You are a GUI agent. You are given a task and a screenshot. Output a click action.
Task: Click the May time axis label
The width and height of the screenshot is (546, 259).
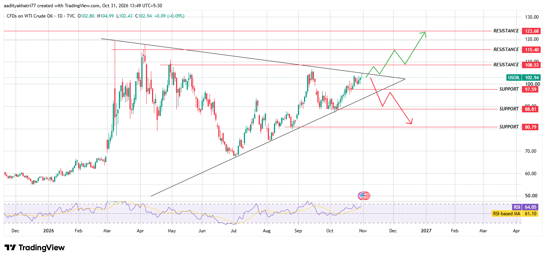coord(172,231)
